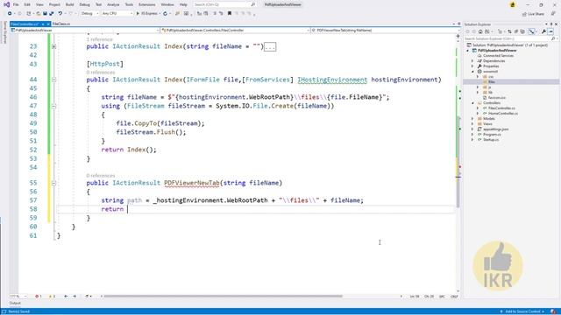This screenshot has height=315, width=561.
Task: Toggle the bookmark toolbar icon
Action: (x=230, y=14)
